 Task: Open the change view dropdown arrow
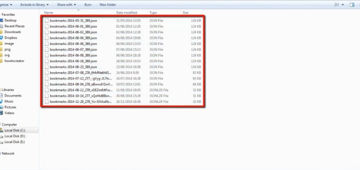(343, 5)
